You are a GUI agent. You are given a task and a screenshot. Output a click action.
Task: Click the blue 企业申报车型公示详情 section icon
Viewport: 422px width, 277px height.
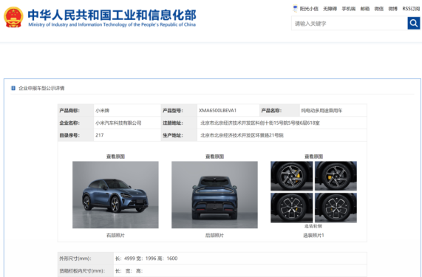[x=13, y=88]
